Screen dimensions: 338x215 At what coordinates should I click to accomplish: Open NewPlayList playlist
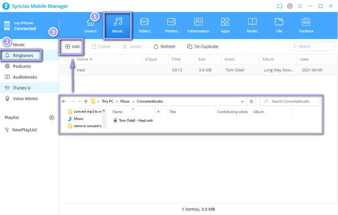[x=24, y=130]
